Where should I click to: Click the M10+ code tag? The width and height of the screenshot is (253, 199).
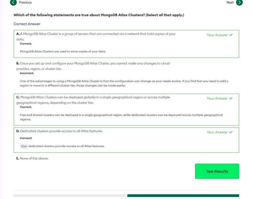pos(24,146)
